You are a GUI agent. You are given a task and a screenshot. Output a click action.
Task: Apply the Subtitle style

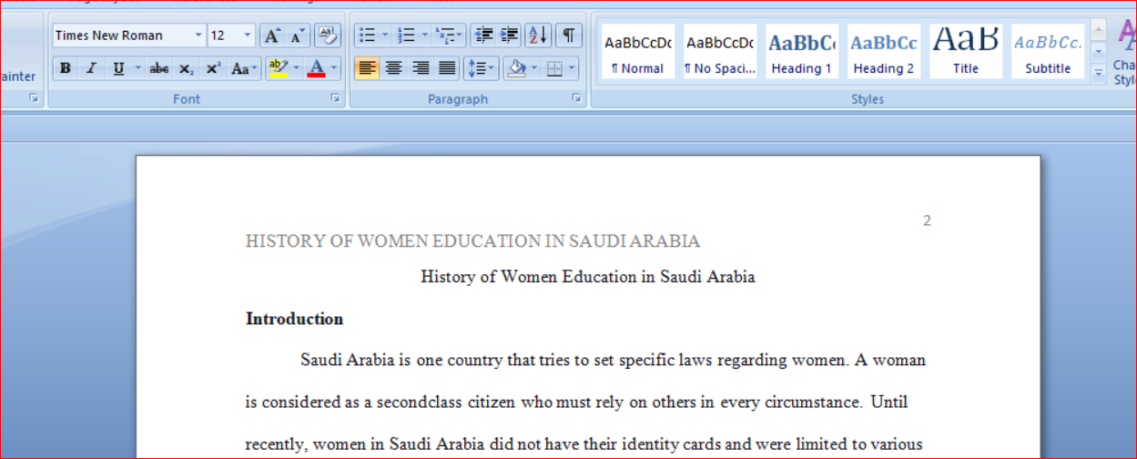(1048, 52)
